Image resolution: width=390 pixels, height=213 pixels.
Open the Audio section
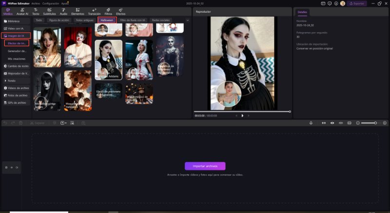[63, 12]
